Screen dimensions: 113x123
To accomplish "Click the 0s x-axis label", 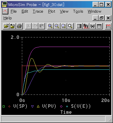I will point(22,100).
